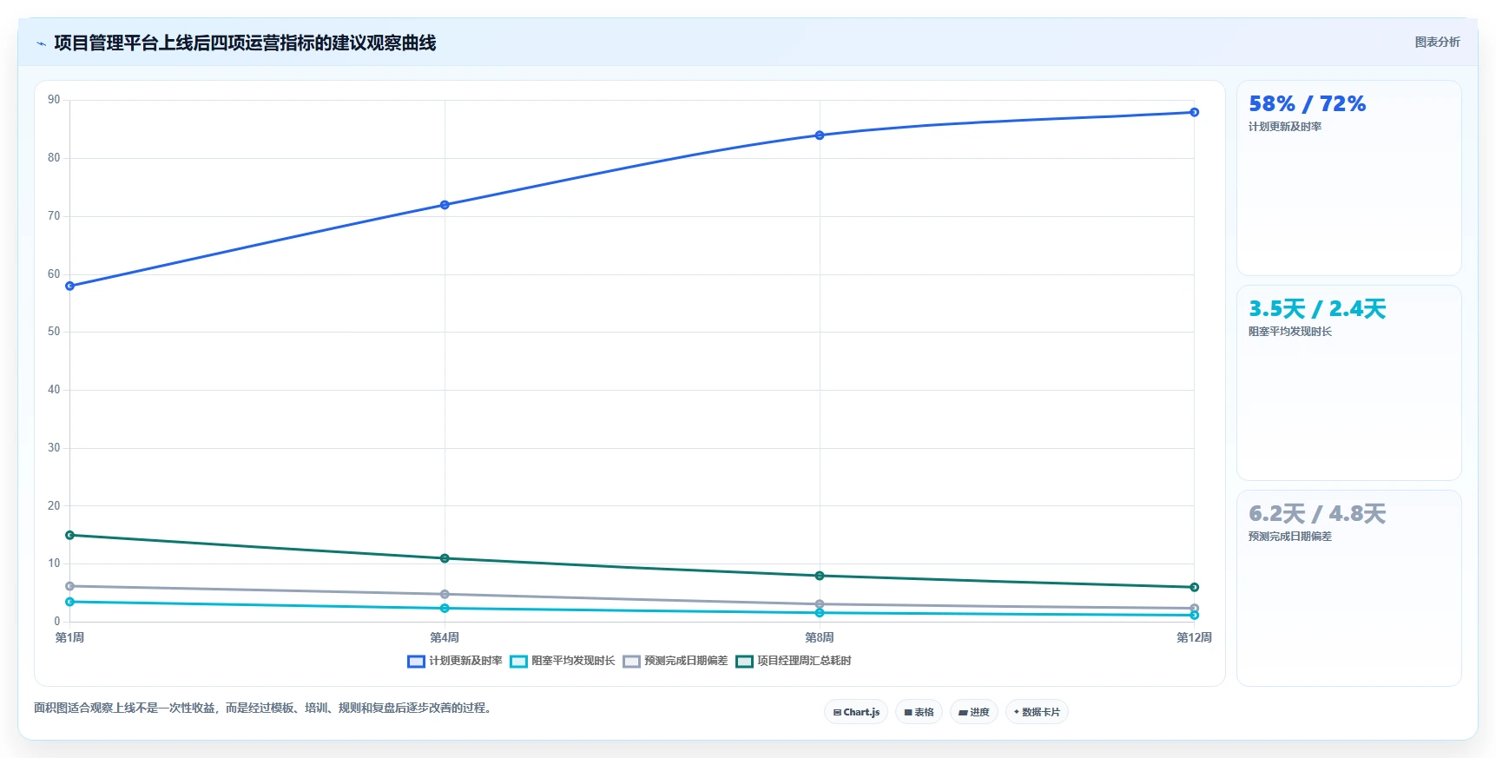
Task: Click the 20 y-axis tick label
Action: pos(54,505)
